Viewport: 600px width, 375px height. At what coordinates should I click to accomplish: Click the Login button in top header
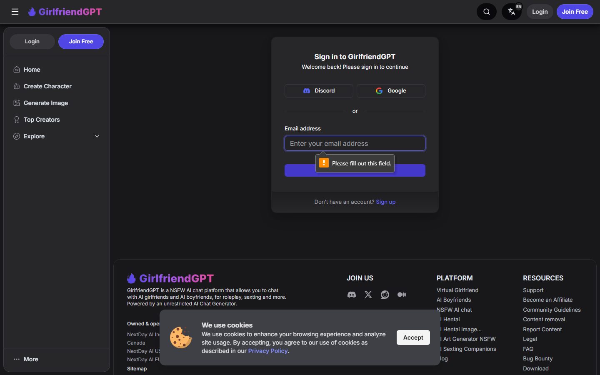coord(540,12)
